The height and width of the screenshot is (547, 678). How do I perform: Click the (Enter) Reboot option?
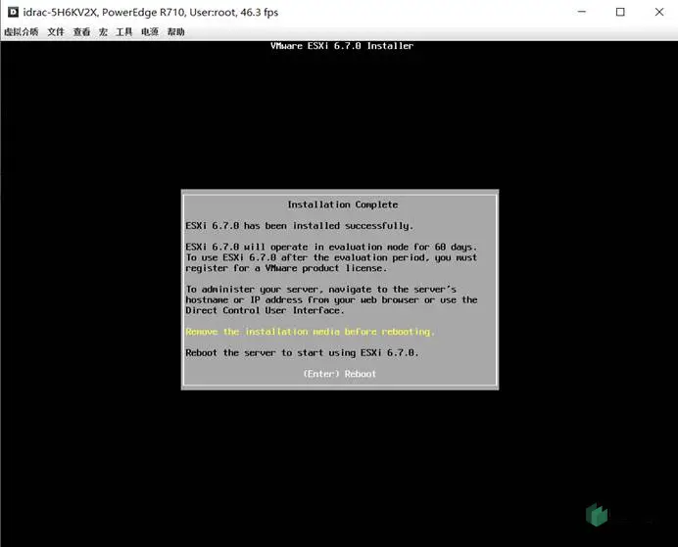[x=339, y=374]
